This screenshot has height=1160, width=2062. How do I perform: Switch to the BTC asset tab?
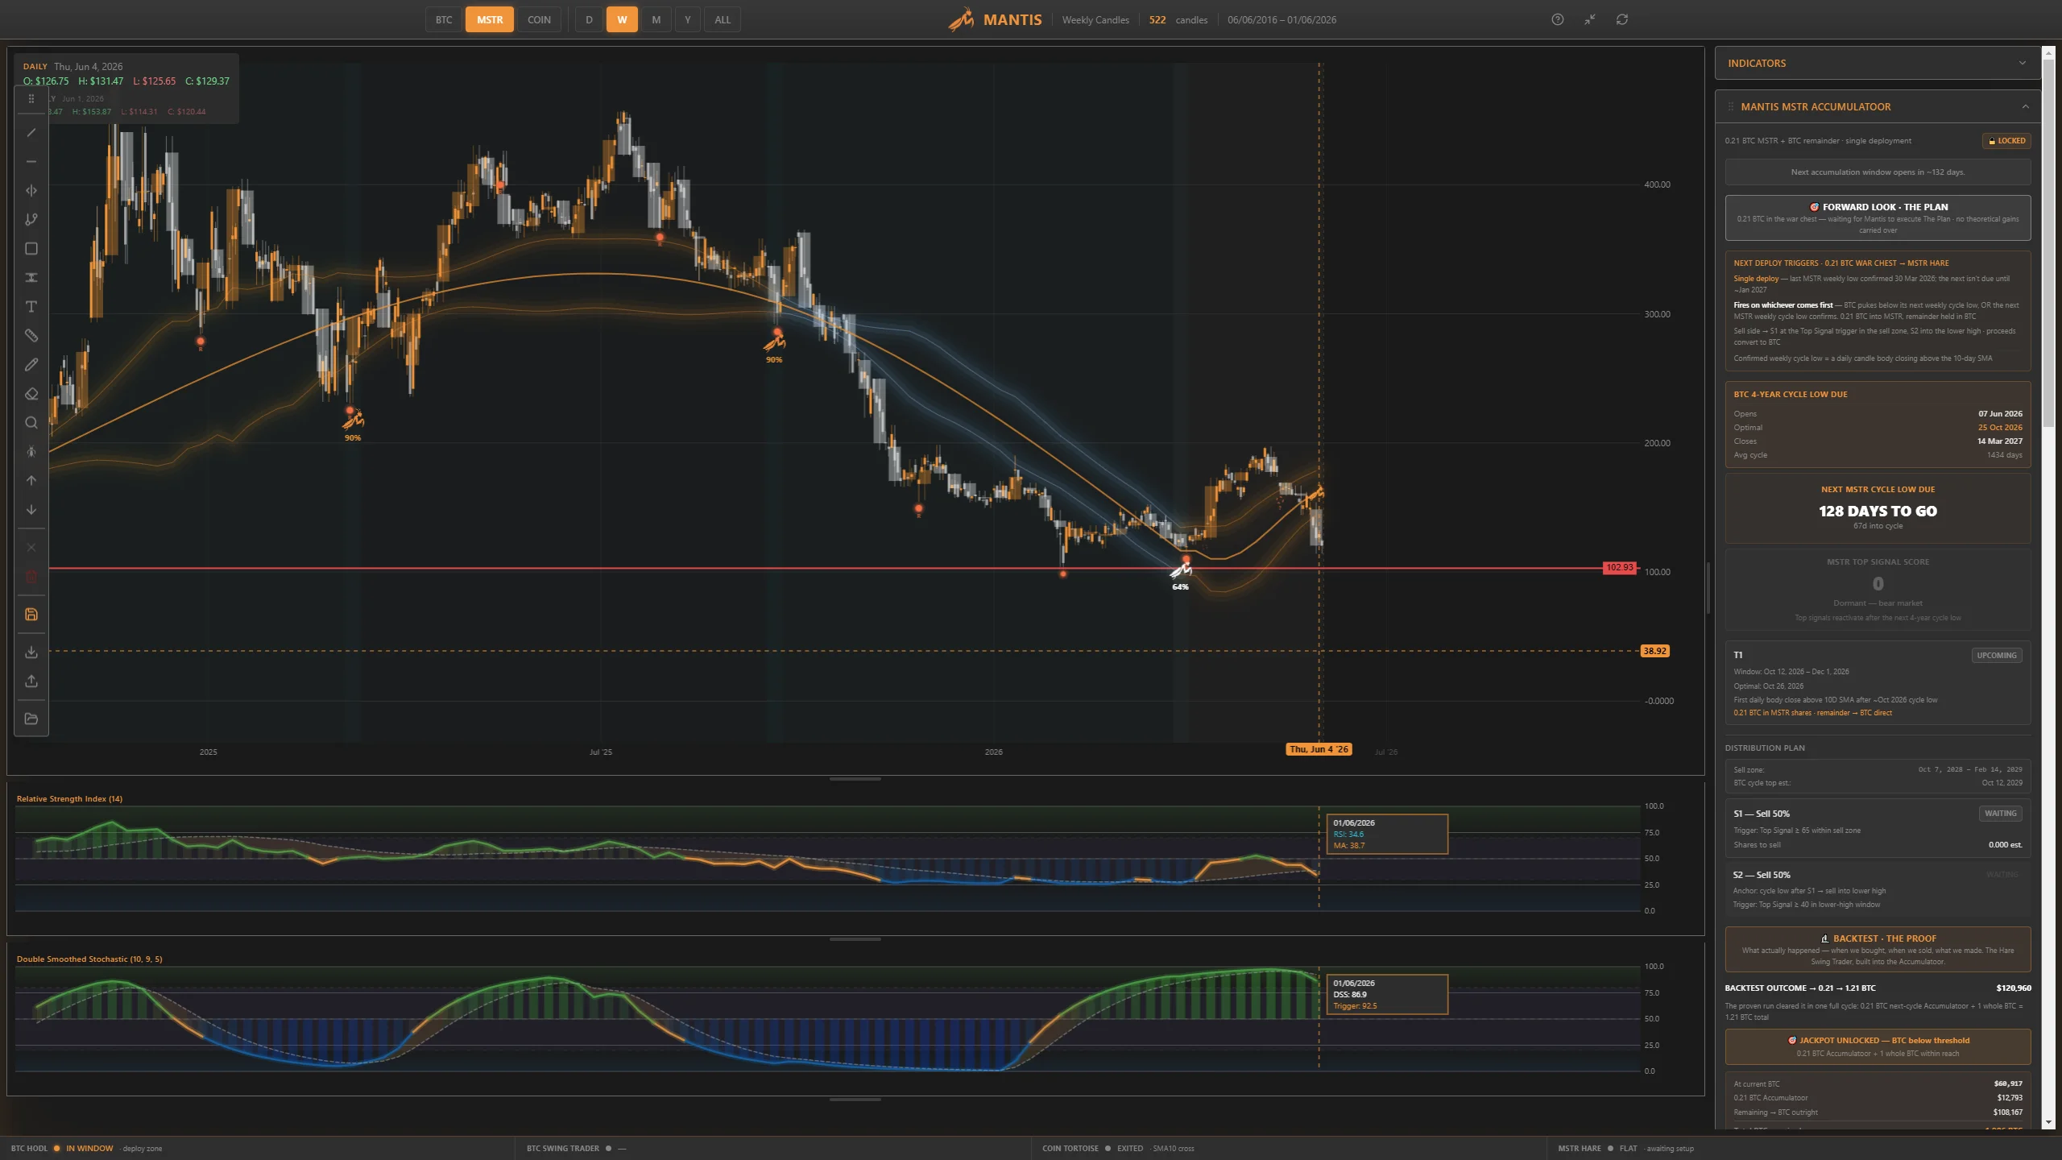click(444, 20)
